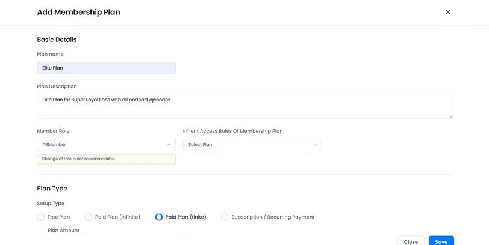Click inside the Plan Description text area
This screenshot has width=489, height=245.
(x=244, y=106)
